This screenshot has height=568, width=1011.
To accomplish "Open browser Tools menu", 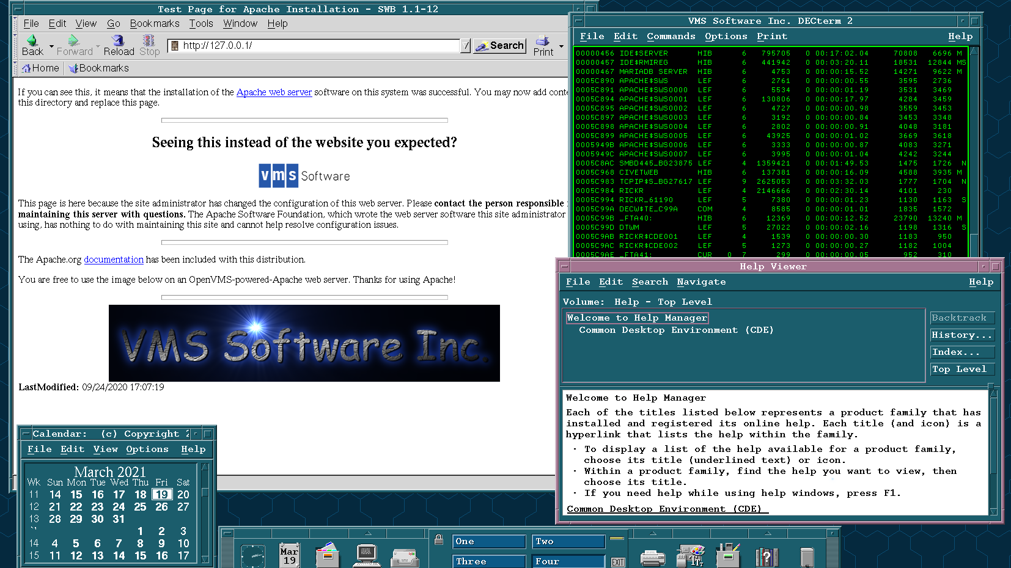I will (x=201, y=24).
